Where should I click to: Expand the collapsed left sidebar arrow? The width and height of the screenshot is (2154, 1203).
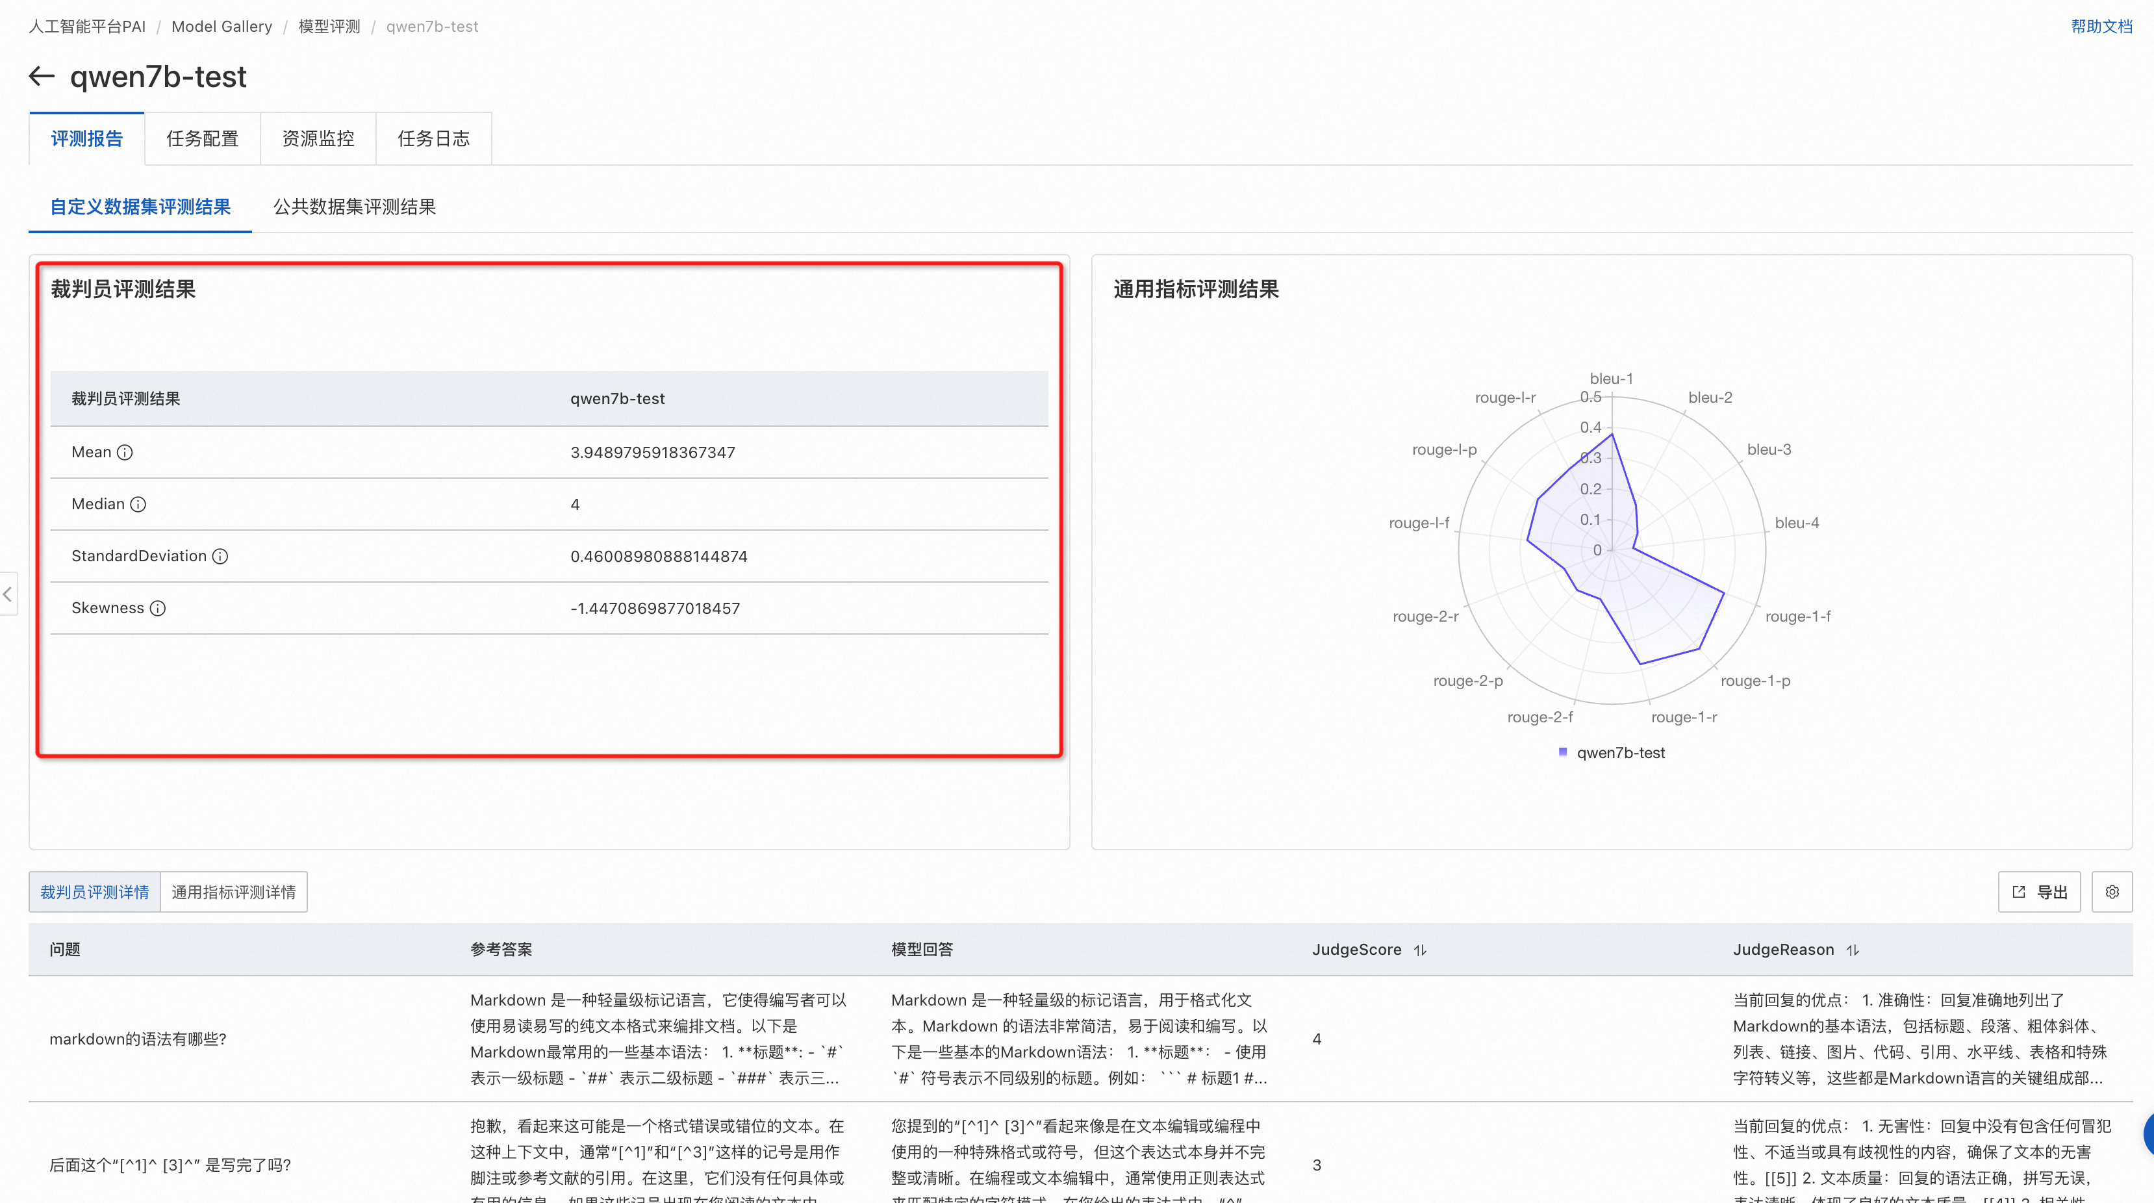(8, 594)
